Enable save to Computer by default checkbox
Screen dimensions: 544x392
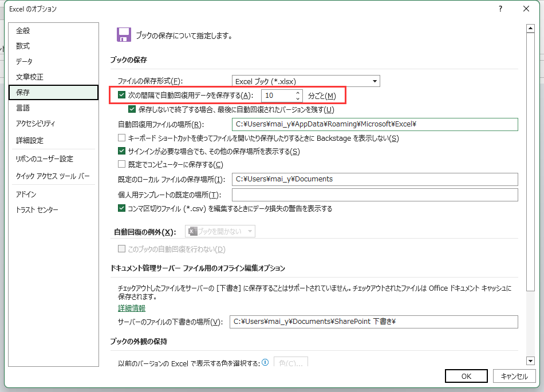[122, 165]
